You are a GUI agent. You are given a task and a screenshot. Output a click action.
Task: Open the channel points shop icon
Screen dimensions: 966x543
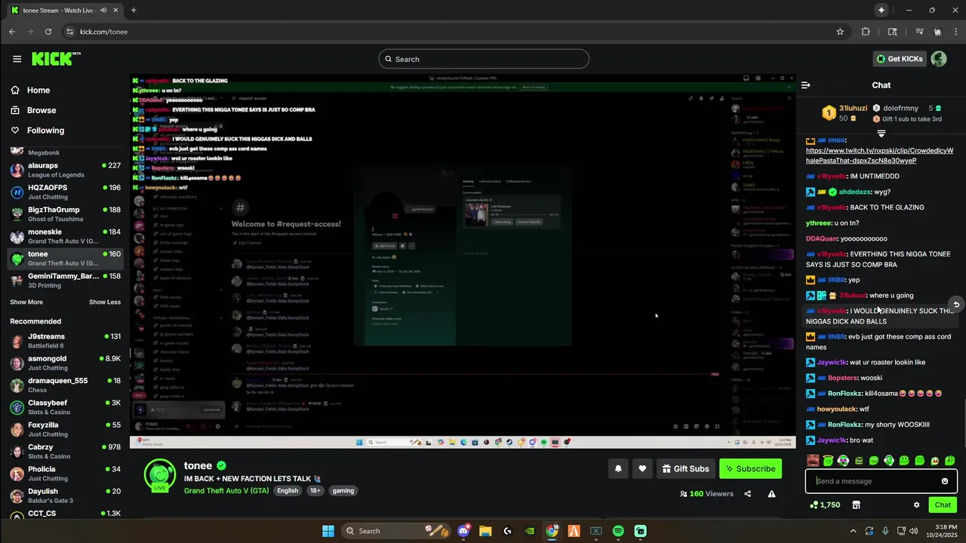[856, 505]
